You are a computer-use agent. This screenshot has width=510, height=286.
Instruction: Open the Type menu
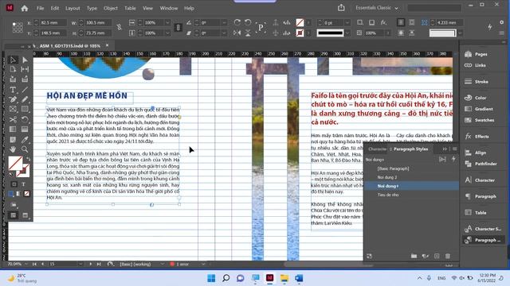[92, 9]
